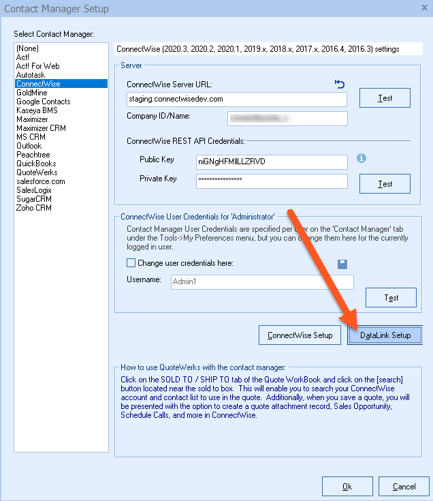This screenshot has height=501, width=433.
Task: Open ConnectWise Setup
Action: click(300, 335)
